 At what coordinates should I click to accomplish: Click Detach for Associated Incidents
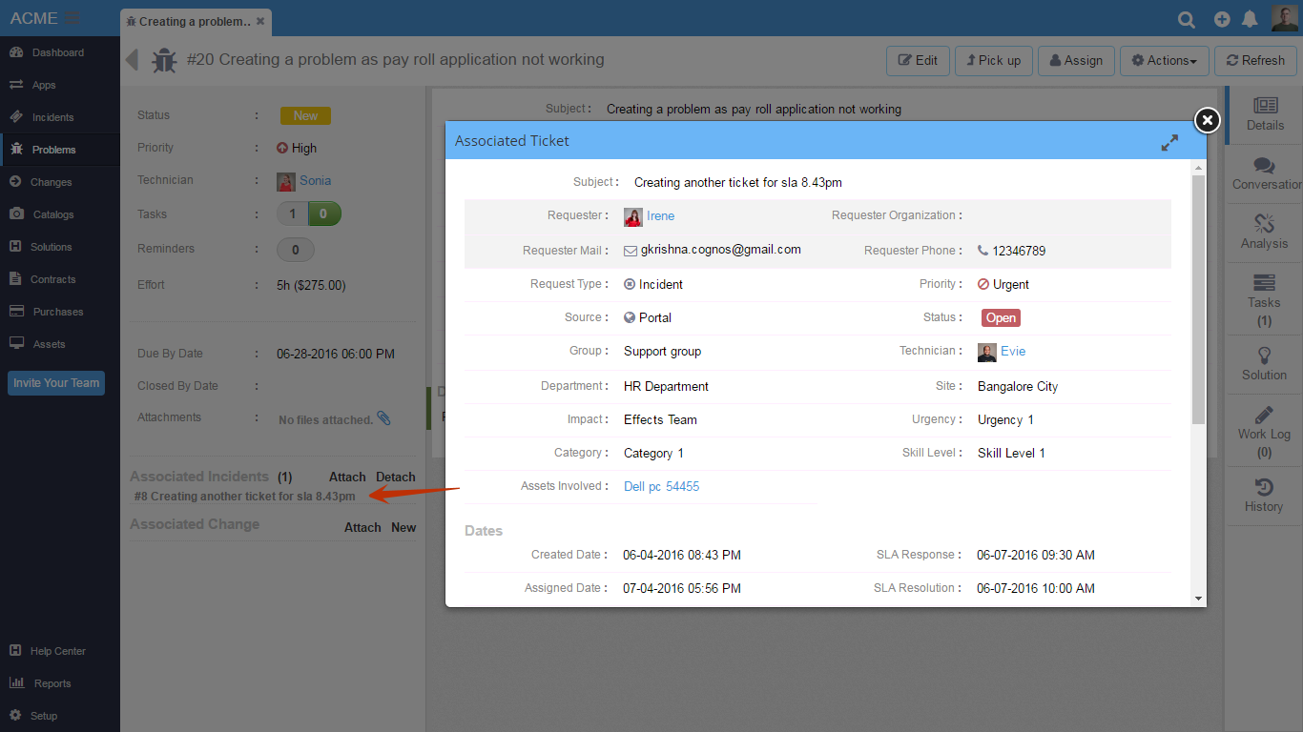(396, 478)
